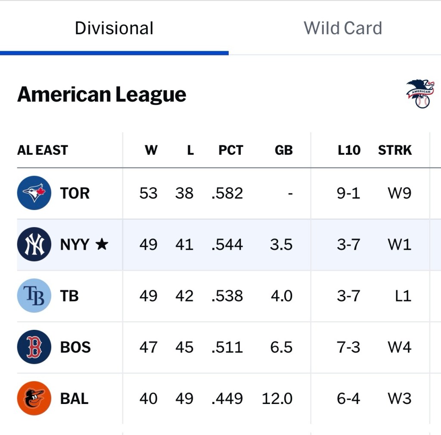This screenshot has height=435, width=441.
Task: Select the NYY team name
Action: [x=75, y=245]
